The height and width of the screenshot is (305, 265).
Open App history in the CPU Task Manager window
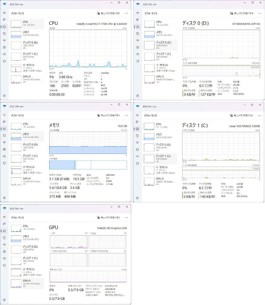click(x=4, y=34)
